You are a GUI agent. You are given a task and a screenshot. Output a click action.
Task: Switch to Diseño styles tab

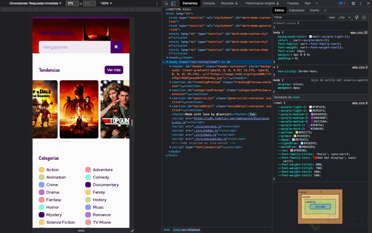click(314, 10)
